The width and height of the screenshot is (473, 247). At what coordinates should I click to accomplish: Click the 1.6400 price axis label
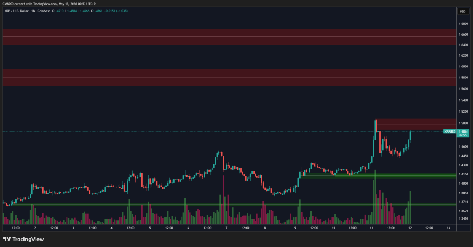(x=463, y=45)
